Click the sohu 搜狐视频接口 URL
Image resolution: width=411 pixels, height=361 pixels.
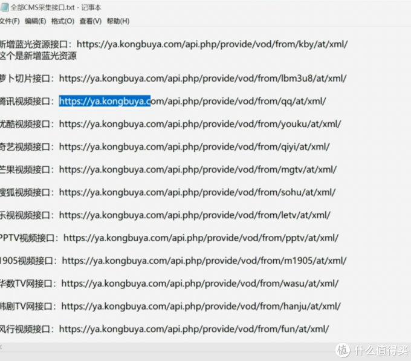(x=197, y=192)
